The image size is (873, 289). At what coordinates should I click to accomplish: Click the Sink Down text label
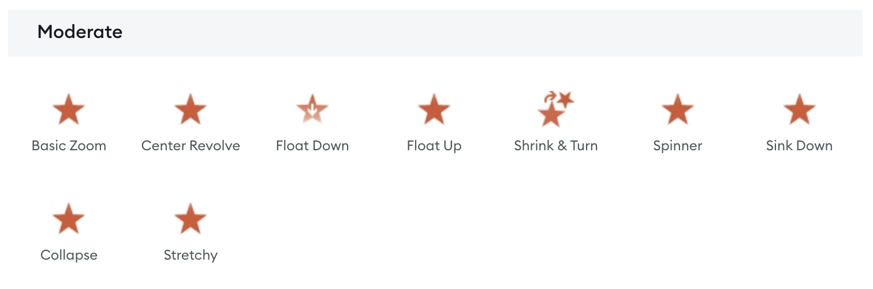pos(799,146)
